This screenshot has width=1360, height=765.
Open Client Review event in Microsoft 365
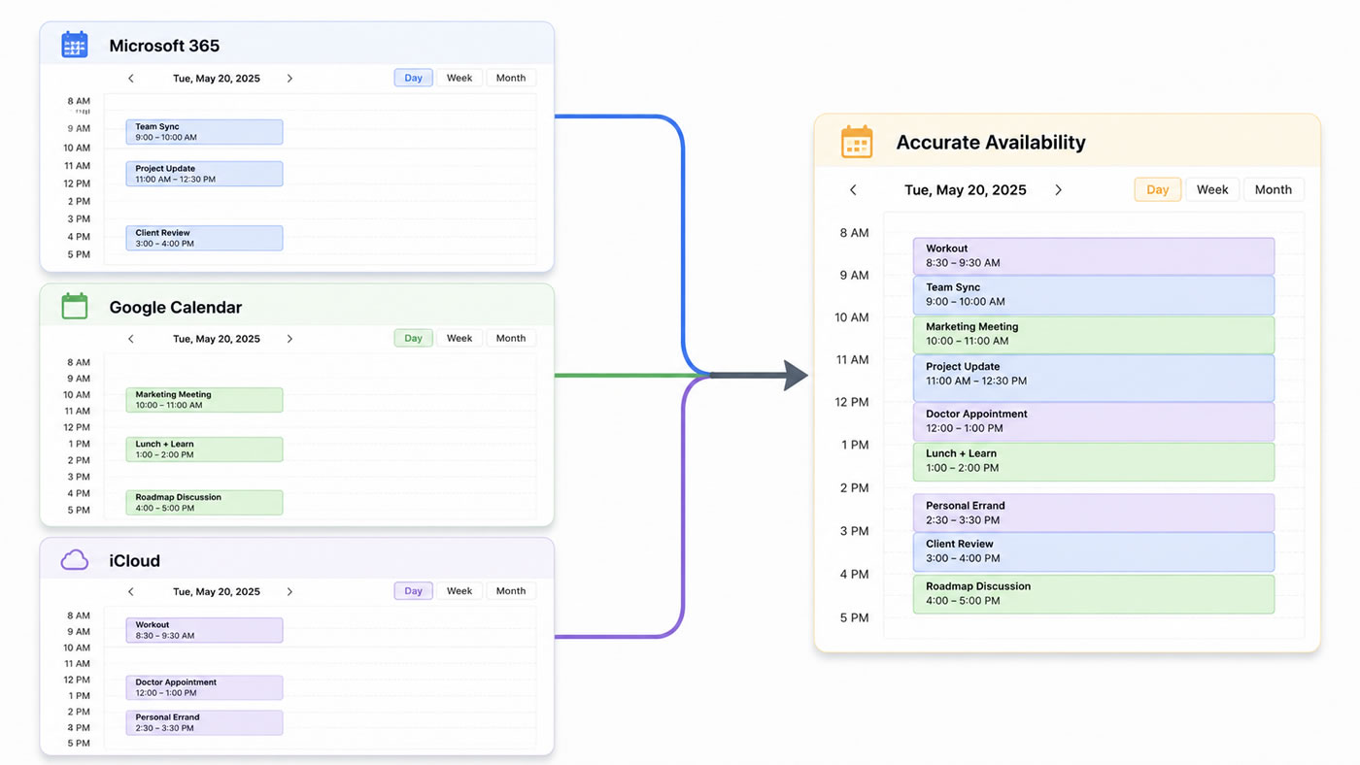click(204, 238)
